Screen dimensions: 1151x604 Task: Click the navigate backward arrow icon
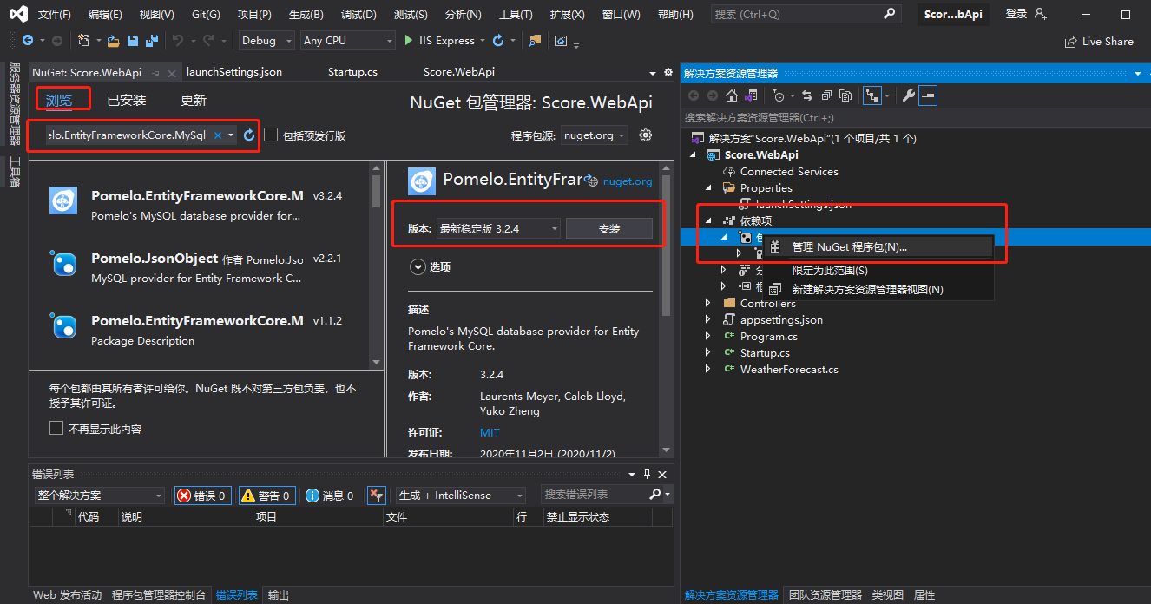click(28, 41)
